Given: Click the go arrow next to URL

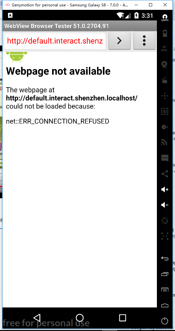Looking at the screenshot, I should point(119,40).
